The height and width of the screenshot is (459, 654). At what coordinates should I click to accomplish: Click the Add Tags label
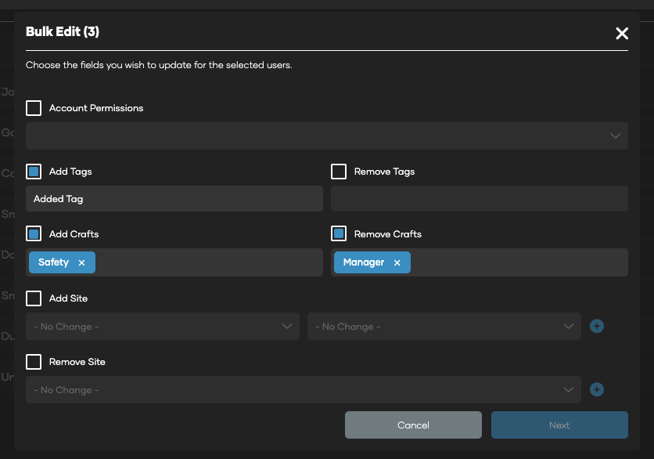point(70,172)
